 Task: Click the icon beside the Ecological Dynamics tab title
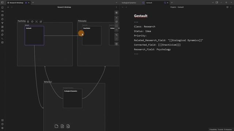[143, 3]
